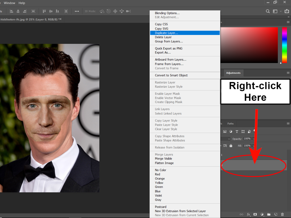Toggle the pixel layer filter icon
The image size is (291, 218).
(x=225, y=131)
